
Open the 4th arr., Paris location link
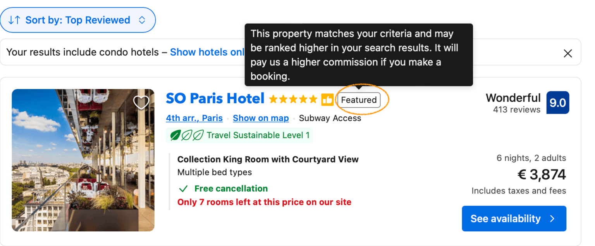(194, 118)
